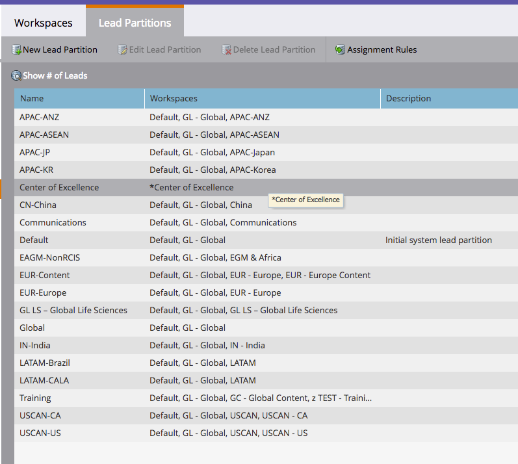This screenshot has height=464, width=518.
Task: Click the LATAM-Brazil partition row
Action: pos(266,363)
